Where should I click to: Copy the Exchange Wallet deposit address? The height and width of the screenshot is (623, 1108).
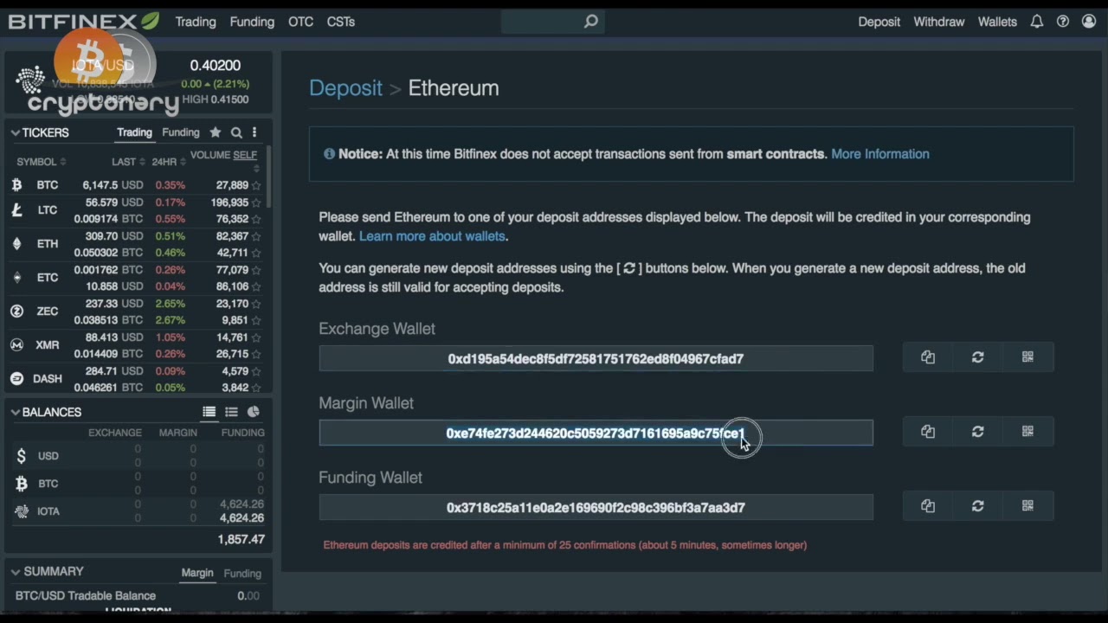[x=928, y=357]
